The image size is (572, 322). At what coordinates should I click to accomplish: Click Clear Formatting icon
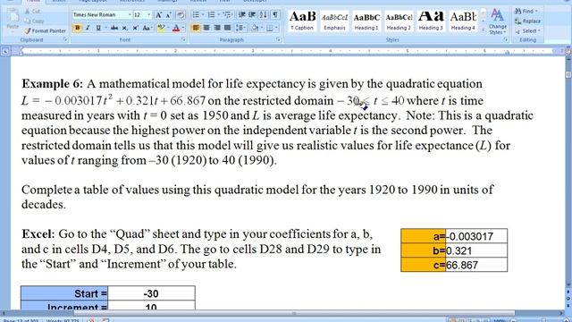pos(181,15)
